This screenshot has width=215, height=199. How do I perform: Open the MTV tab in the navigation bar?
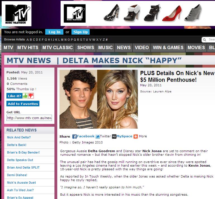pyautogui.click(x=8, y=47)
